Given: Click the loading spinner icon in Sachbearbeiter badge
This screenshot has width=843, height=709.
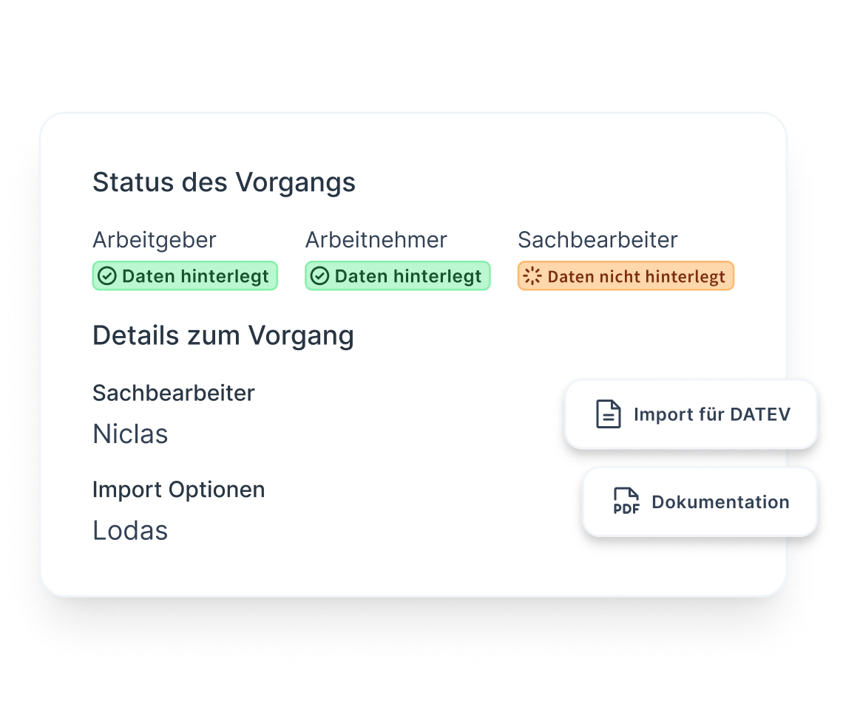Looking at the screenshot, I should pos(530,275).
